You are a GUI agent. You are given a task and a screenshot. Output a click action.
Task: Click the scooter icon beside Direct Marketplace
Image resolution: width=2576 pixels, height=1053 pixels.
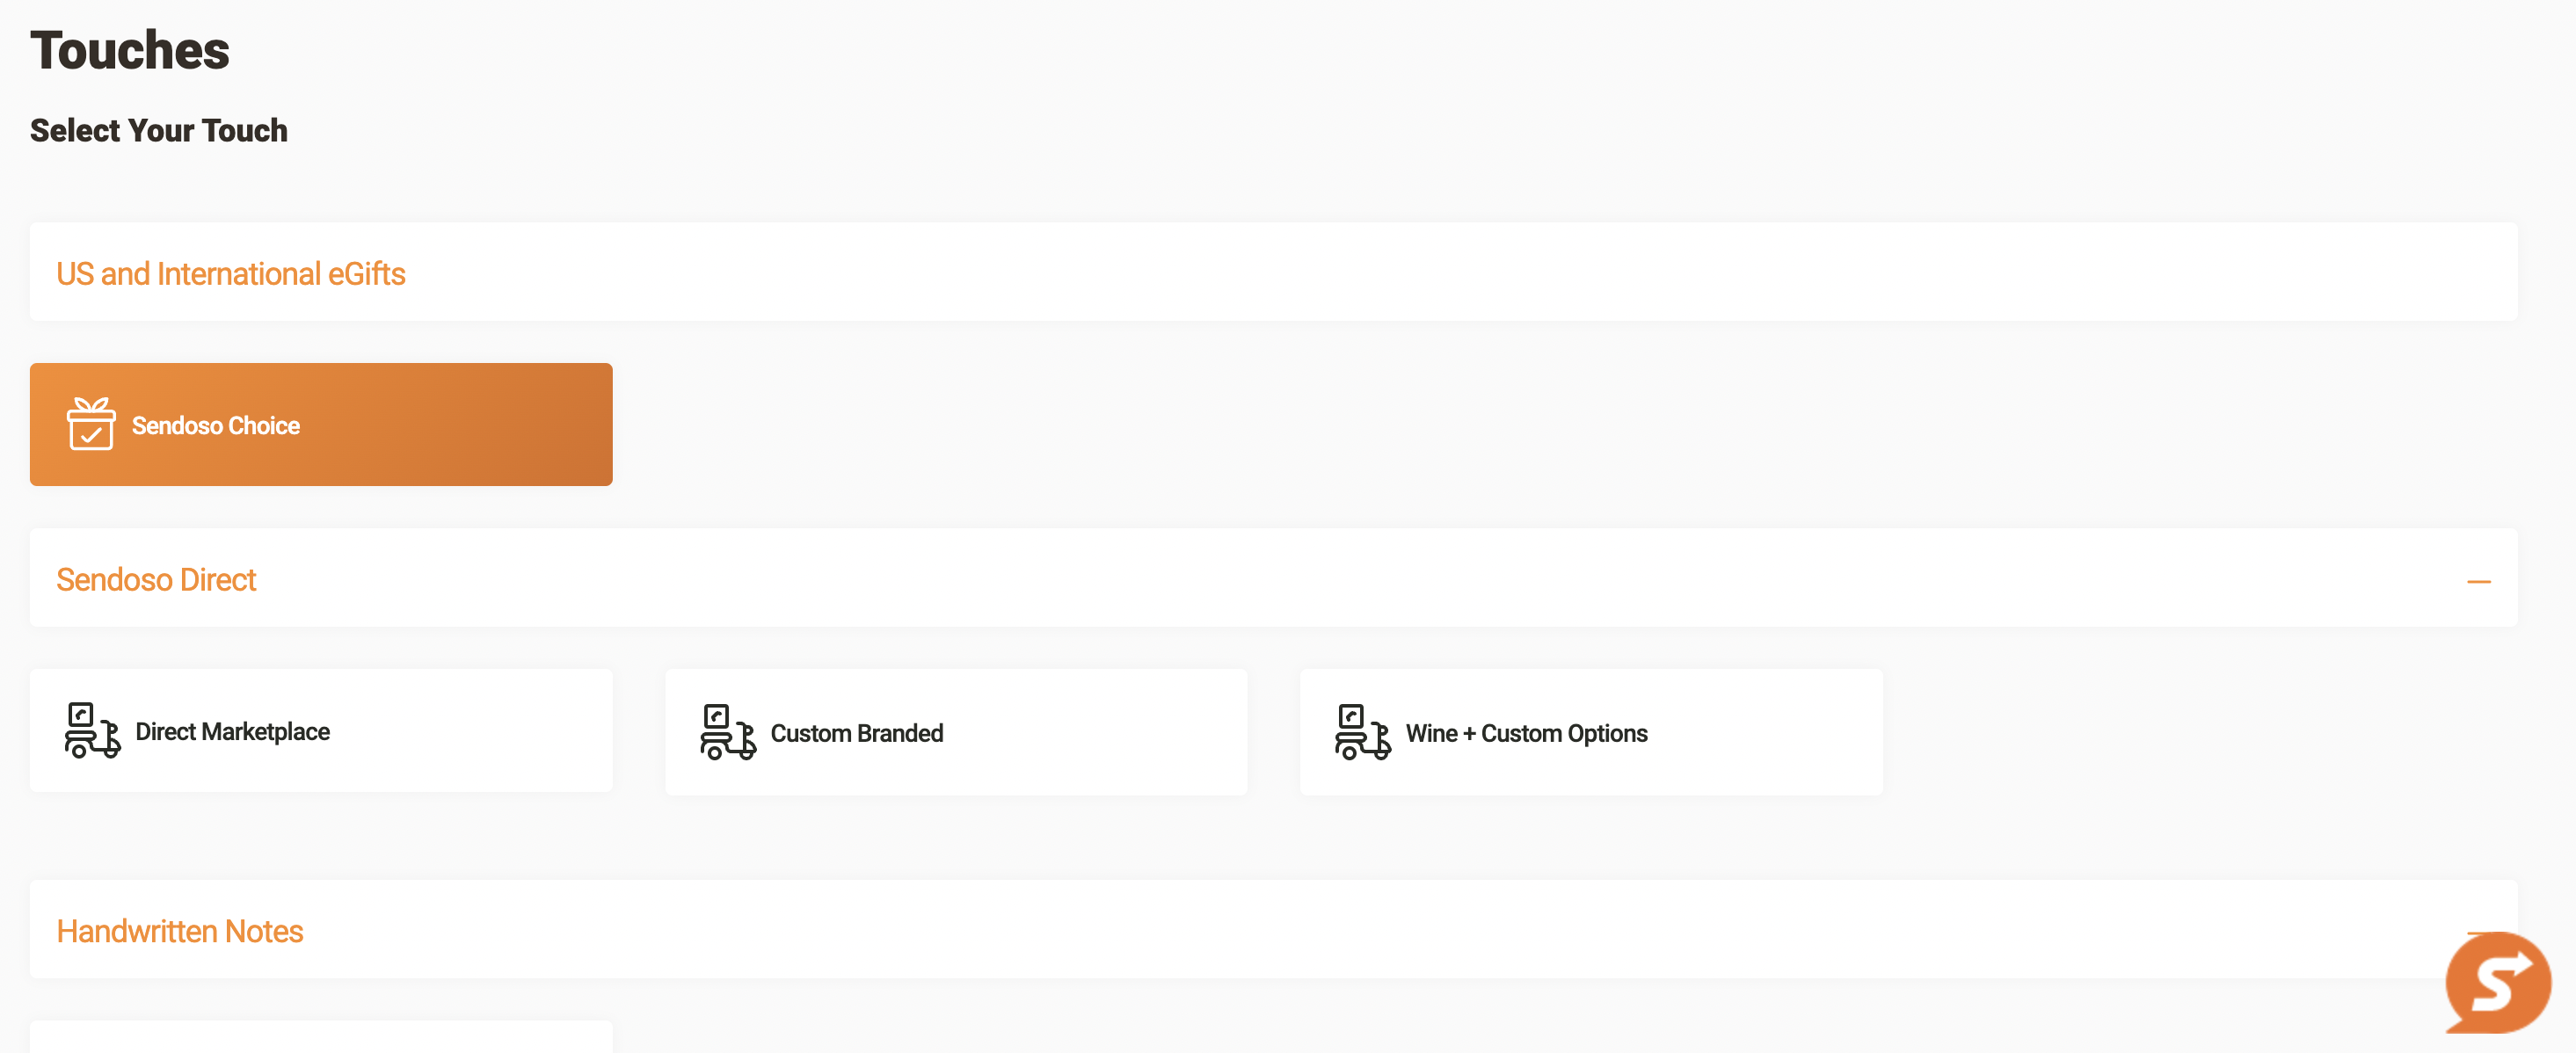(x=92, y=730)
